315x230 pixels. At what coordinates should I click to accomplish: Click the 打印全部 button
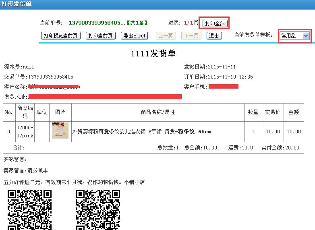(x=215, y=23)
